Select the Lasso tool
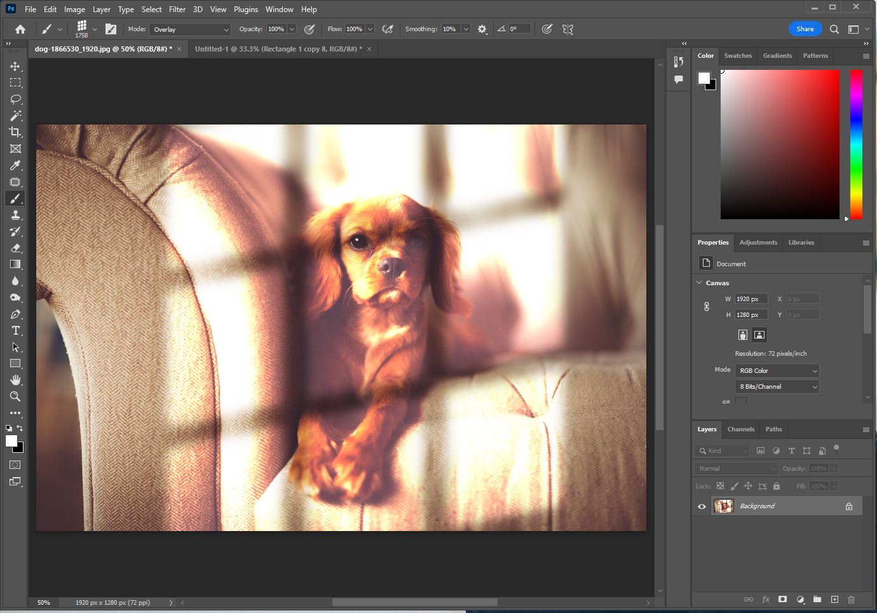 coord(15,99)
